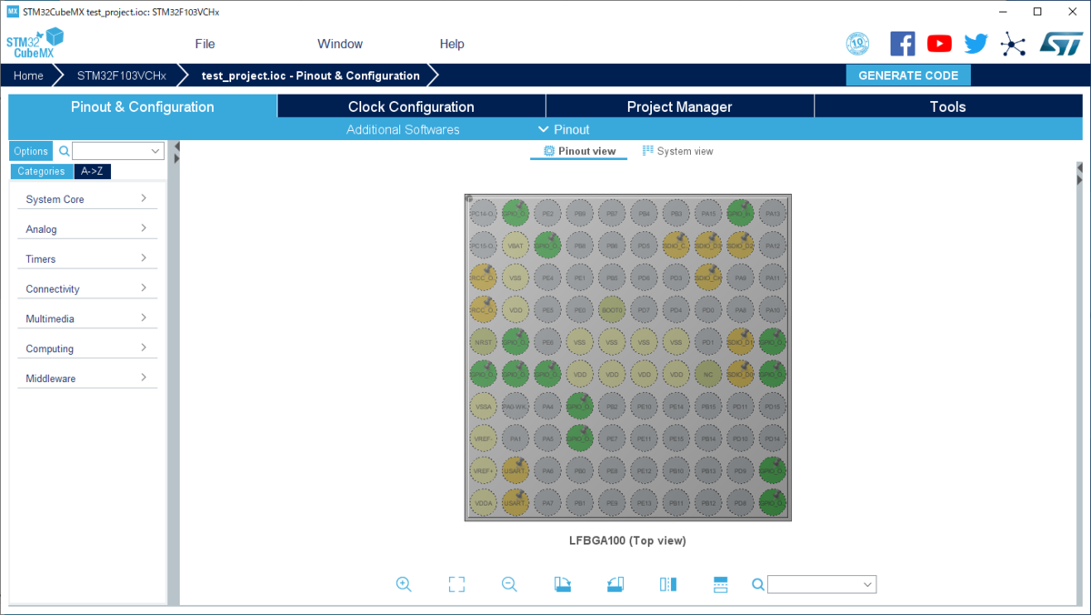Select the NRST pin
The image size is (1091, 615).
click(483, 342)
